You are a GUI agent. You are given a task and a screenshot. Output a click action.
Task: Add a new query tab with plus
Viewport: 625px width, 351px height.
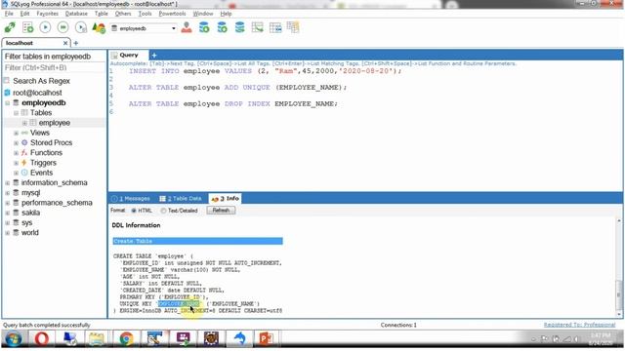154,56
